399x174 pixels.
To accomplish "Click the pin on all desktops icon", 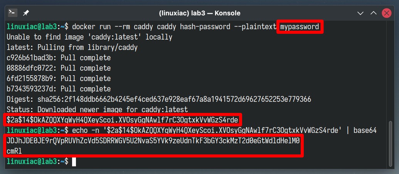I will click(26, 13).
